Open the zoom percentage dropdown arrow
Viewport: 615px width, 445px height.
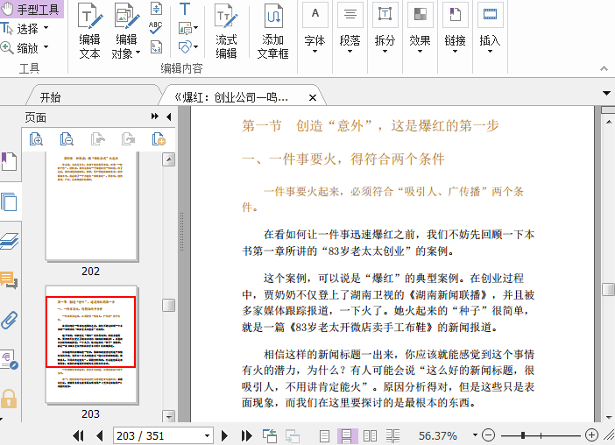(473, 435)
